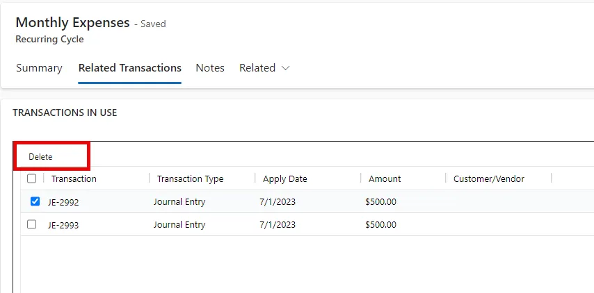The image size is (594, 293).
Task: Click the chevron next to Related
Action: coord(285,69)
